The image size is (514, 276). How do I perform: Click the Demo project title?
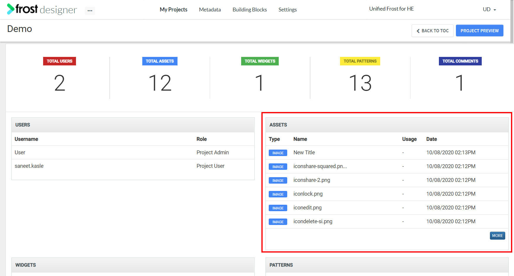pyautogui.click(x=19, y=29)
